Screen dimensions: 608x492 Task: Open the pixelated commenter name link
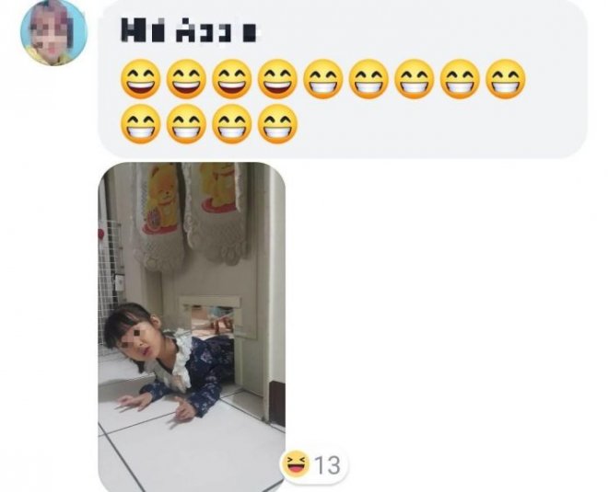click(189, 29)
